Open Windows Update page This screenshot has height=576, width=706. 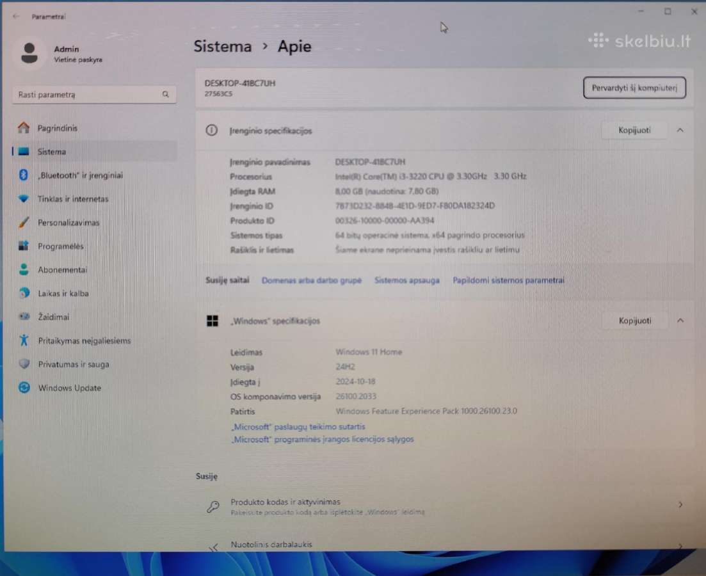(95, 388)
